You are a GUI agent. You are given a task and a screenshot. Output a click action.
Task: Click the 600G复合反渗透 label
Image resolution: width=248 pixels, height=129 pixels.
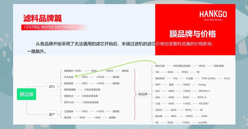(x=182, y=66)
